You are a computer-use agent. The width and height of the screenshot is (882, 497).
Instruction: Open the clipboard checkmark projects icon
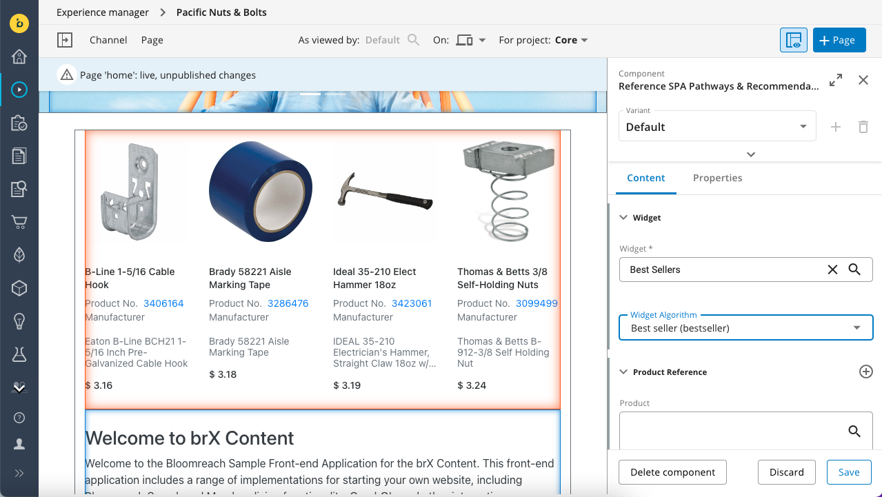tap(19, 123)
